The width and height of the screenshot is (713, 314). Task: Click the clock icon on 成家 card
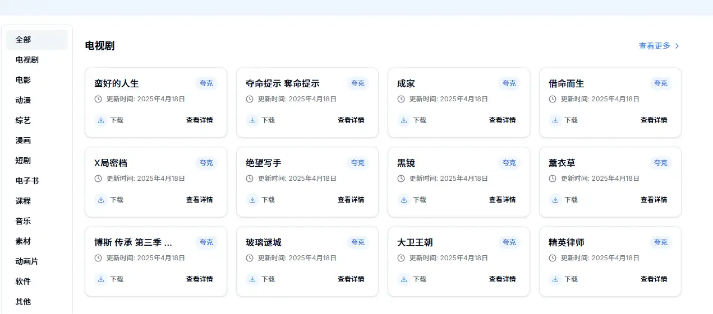[x=401, y=99]
